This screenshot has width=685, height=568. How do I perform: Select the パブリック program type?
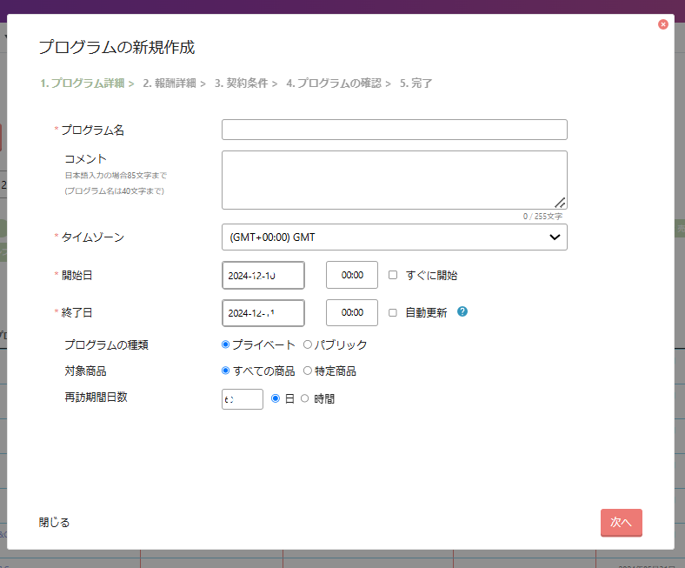point(308,344)
